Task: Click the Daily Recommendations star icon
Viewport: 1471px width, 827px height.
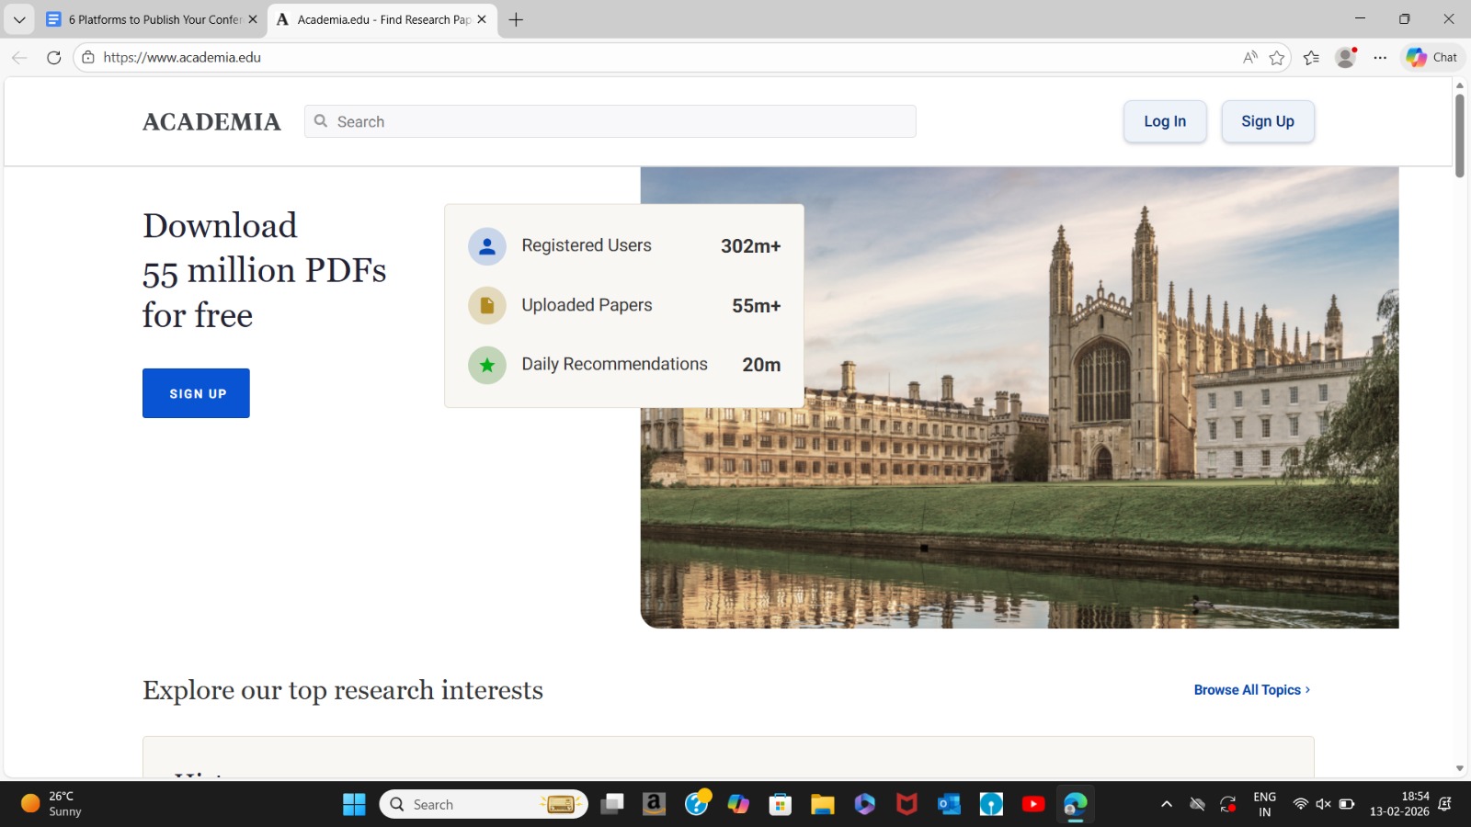Action: point(486,365)
